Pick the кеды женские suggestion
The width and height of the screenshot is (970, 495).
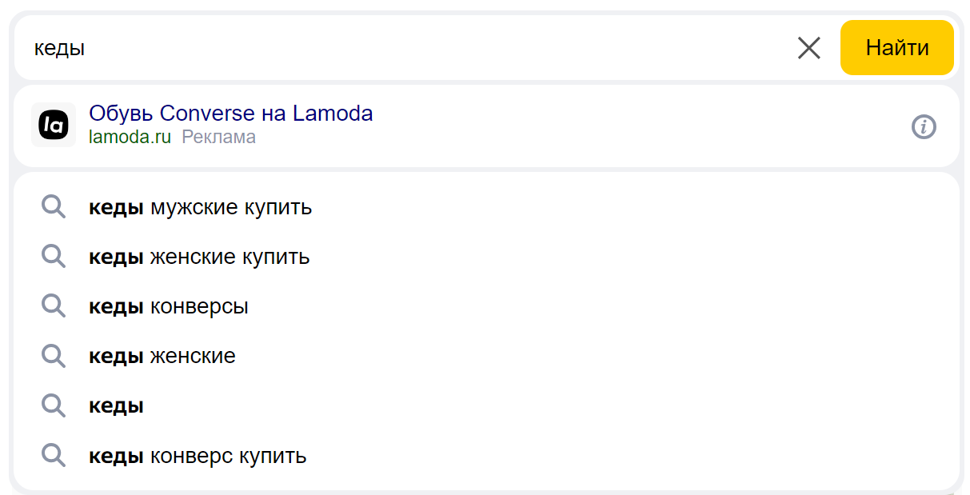pos(162,357)
